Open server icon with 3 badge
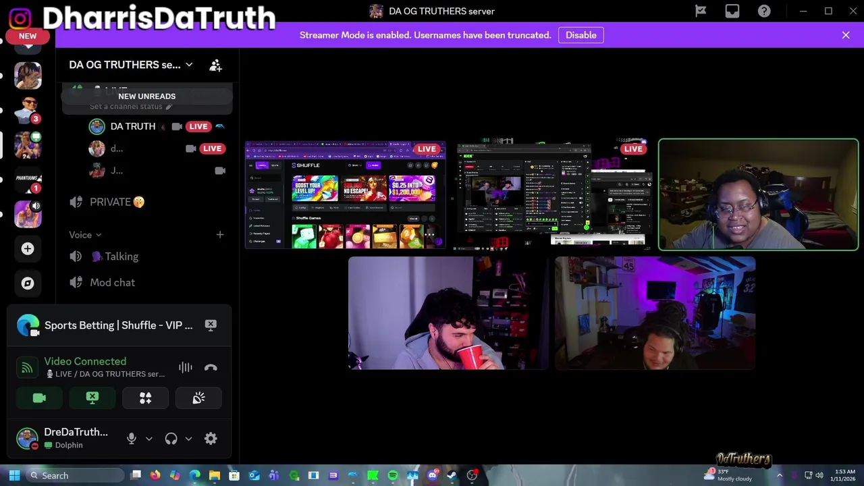The width and height of the screenshot is (864, 486). (x=28, y=110)
